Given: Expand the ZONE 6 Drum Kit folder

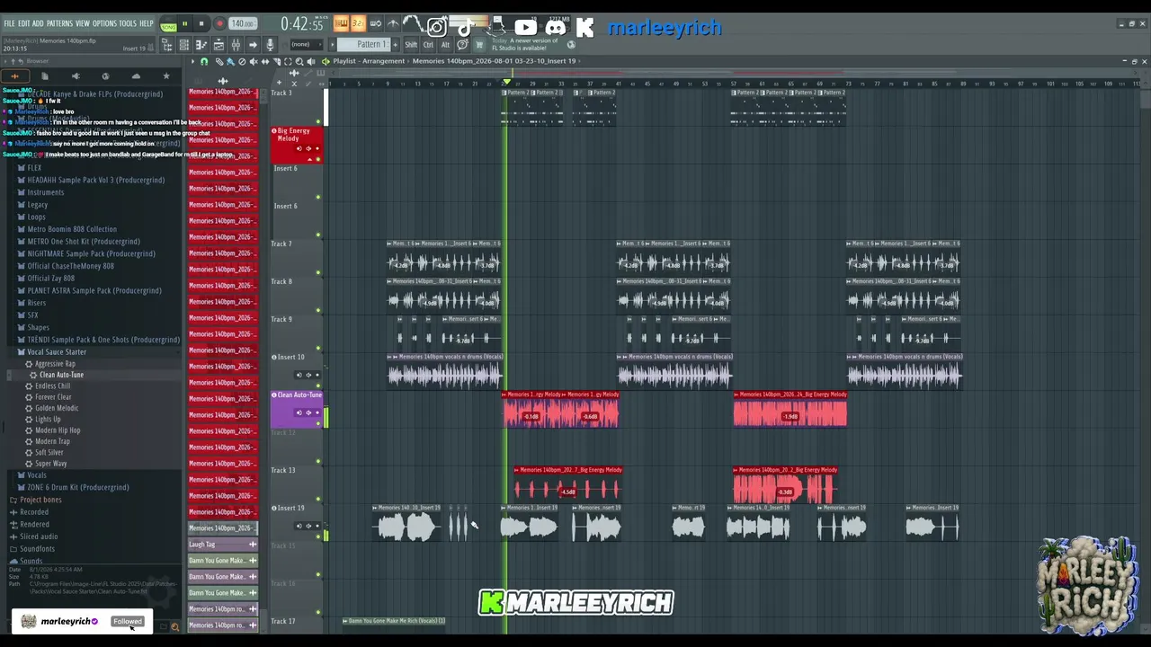Looking at the screenshot, I should pos(77,487).
